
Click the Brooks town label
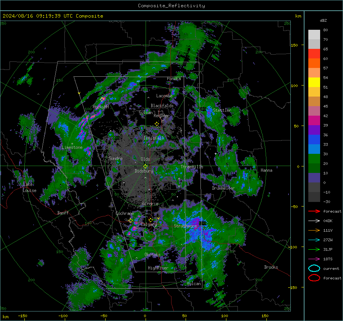click(x=271, y=267)
